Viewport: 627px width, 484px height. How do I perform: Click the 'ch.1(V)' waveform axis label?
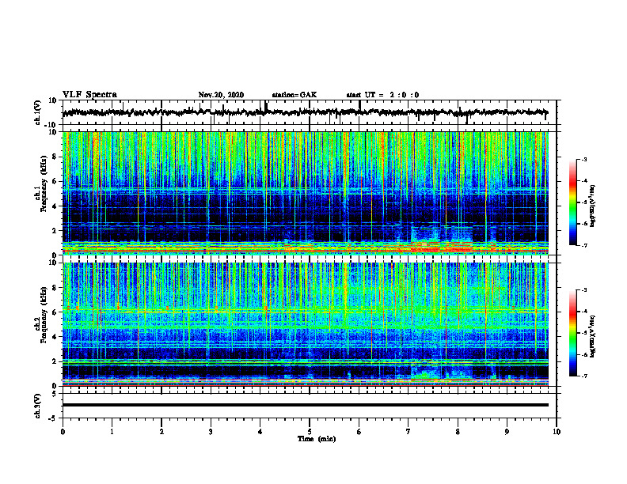click(x=38, y=113)
